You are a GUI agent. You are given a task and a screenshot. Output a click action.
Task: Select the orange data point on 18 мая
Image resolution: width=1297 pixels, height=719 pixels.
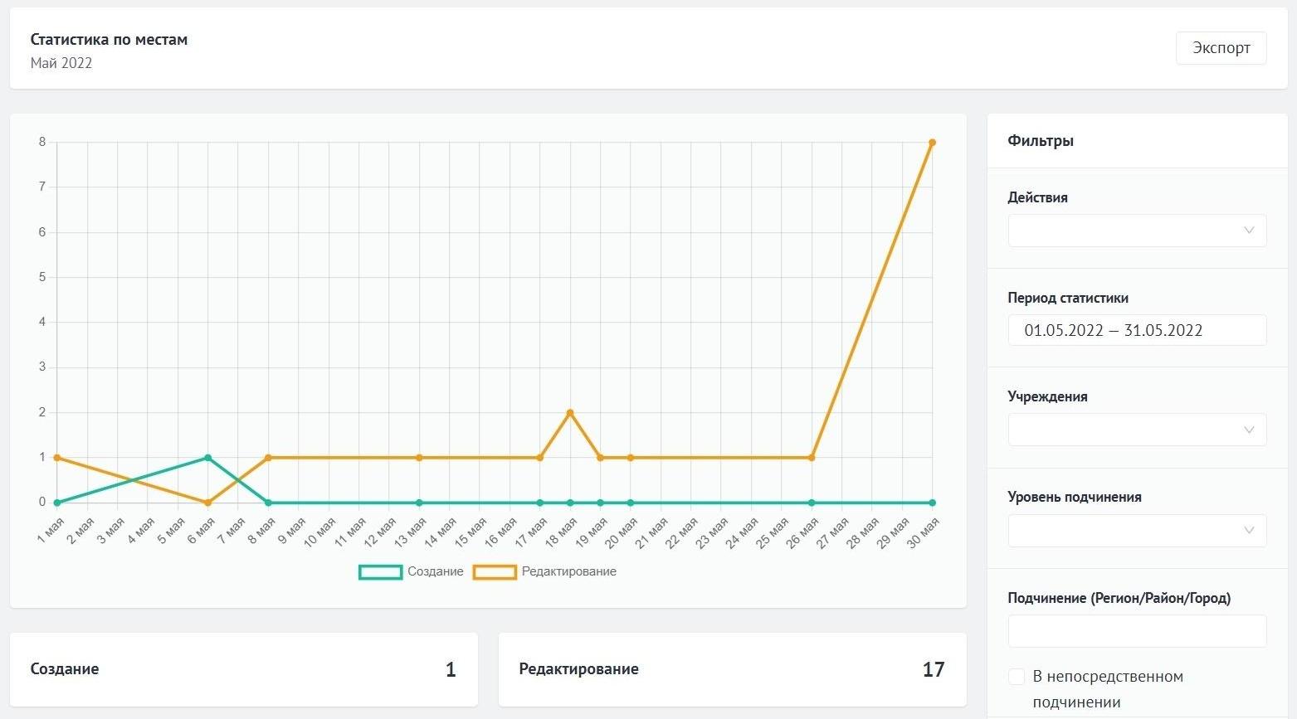[x=570, y=413]
